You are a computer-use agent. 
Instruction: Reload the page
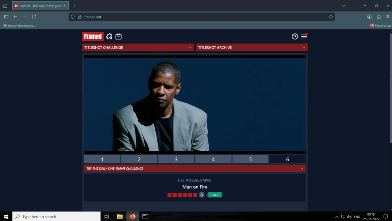pos(34,17)
